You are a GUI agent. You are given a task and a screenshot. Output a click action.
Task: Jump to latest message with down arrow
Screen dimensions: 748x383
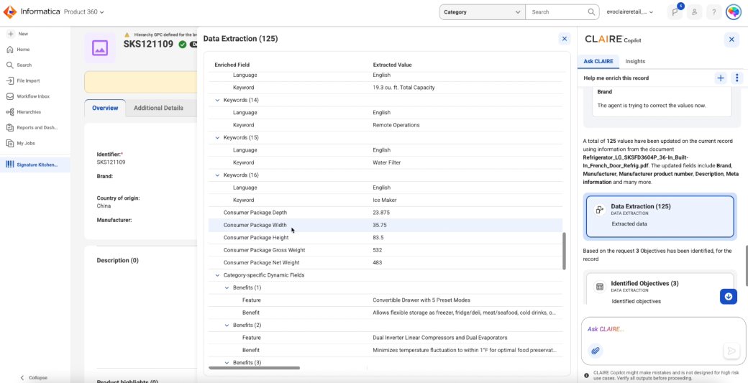tap(729, 296)
